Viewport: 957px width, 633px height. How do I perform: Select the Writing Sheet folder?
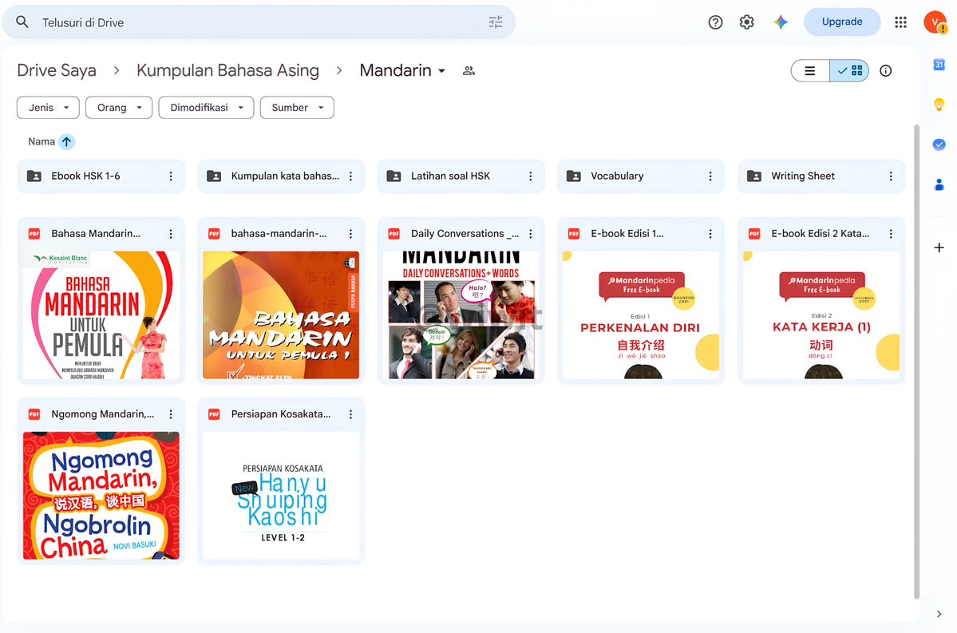(821, 176)
